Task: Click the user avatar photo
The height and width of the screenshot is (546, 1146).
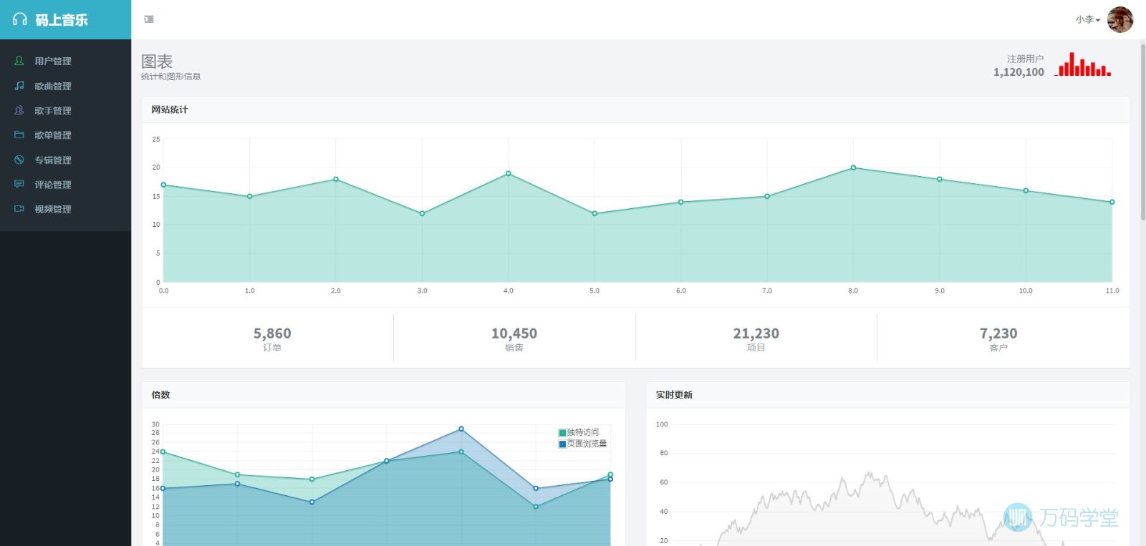Action: [x=1120, y=19]
